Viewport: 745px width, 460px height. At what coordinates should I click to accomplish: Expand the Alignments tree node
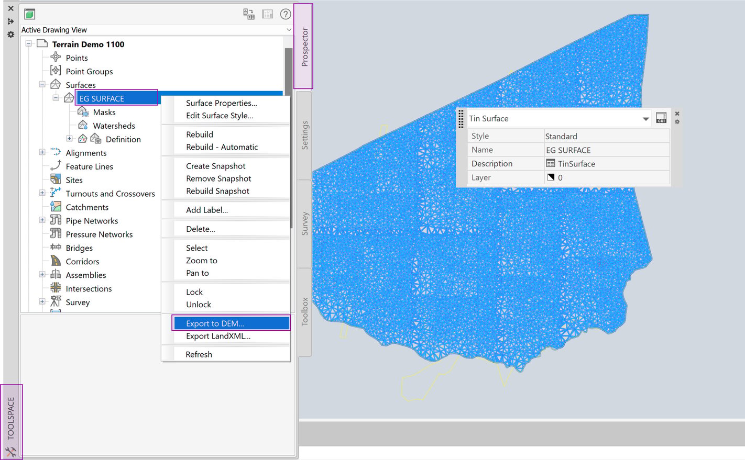click(x=42, y=152)
